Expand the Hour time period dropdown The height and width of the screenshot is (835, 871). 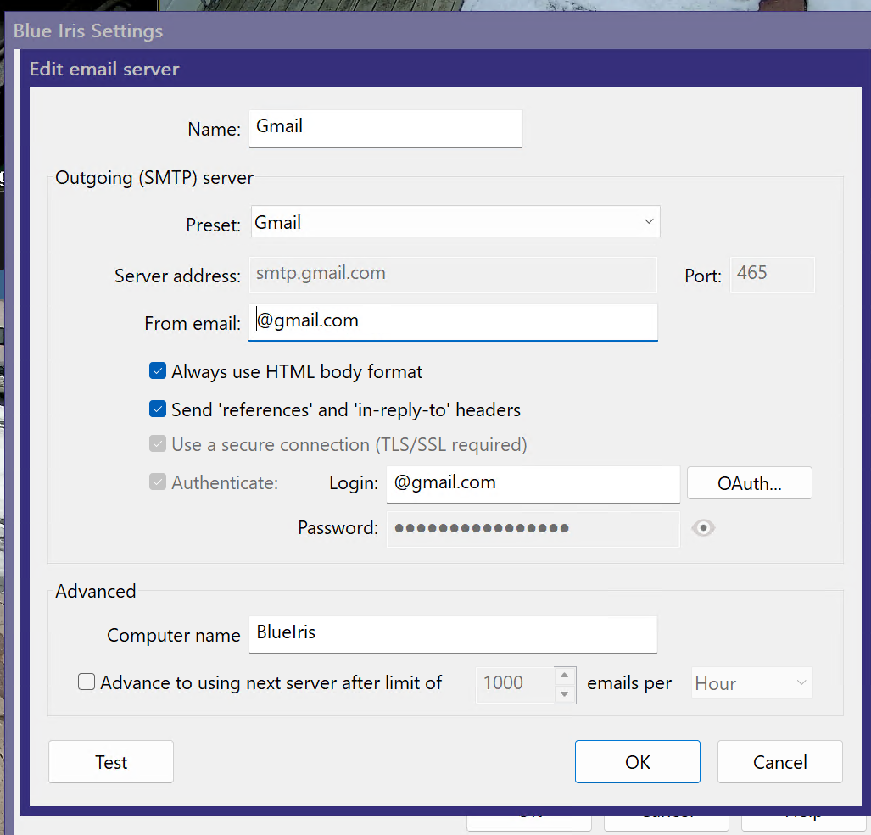752,683
